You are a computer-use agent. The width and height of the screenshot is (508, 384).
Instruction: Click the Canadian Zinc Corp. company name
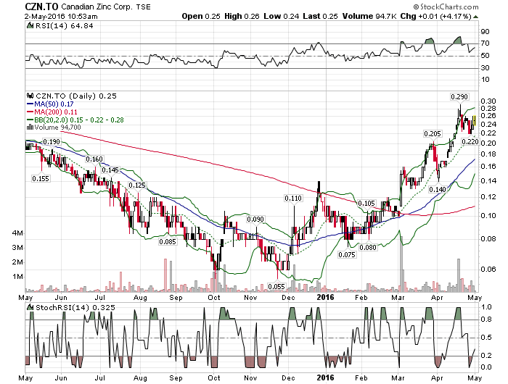coord(97,7)
